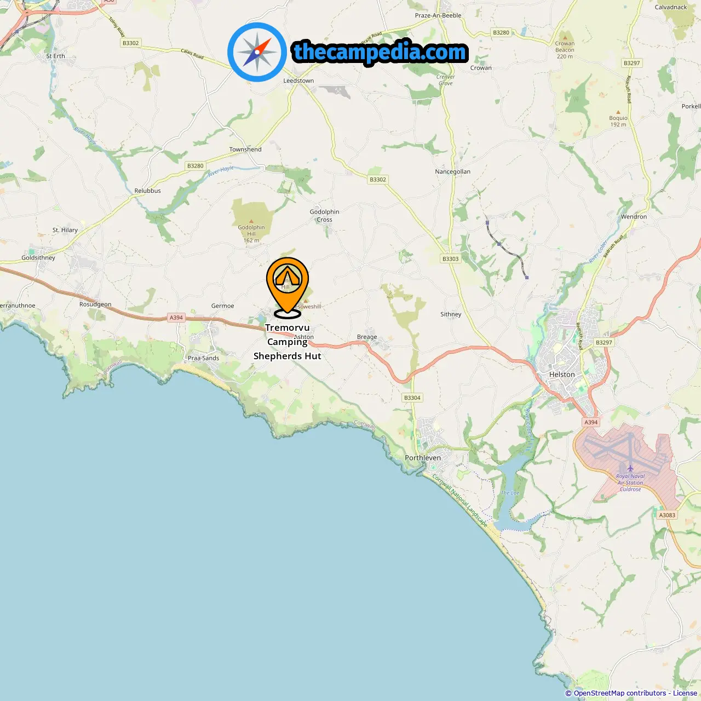Screen dimensions: 701x701
Task: Click the A3083 road shield
Action: click(x=667, y=515)
